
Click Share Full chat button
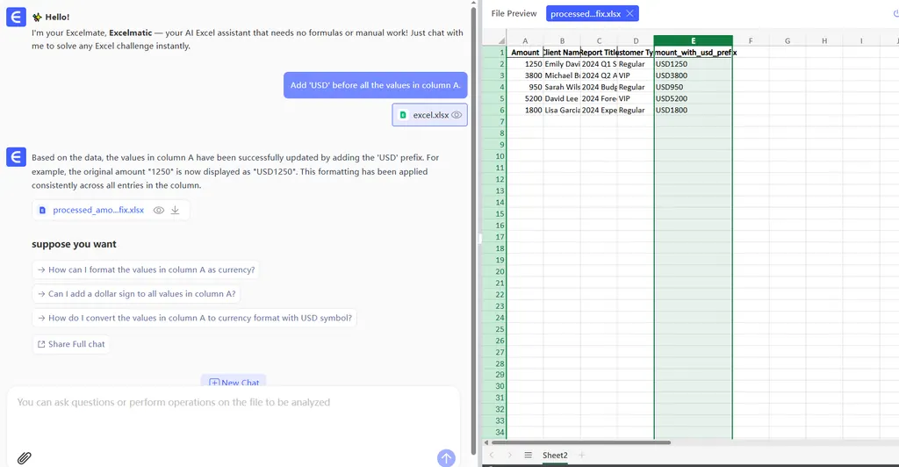pos(71,344)
